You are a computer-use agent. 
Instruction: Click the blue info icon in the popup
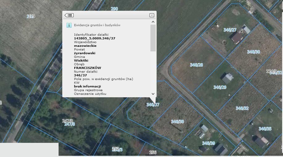coord(69,25)
